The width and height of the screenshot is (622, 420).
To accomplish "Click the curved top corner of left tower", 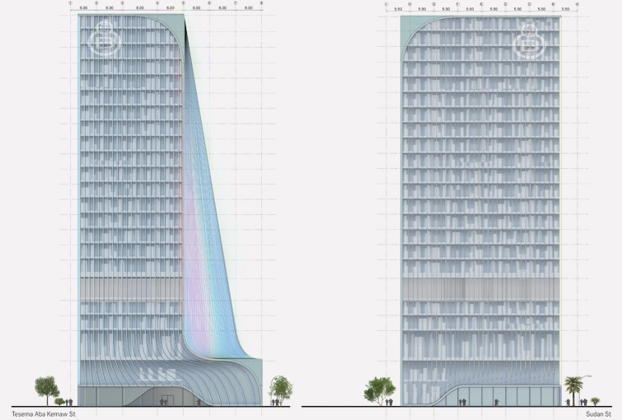I will point(175,28).
